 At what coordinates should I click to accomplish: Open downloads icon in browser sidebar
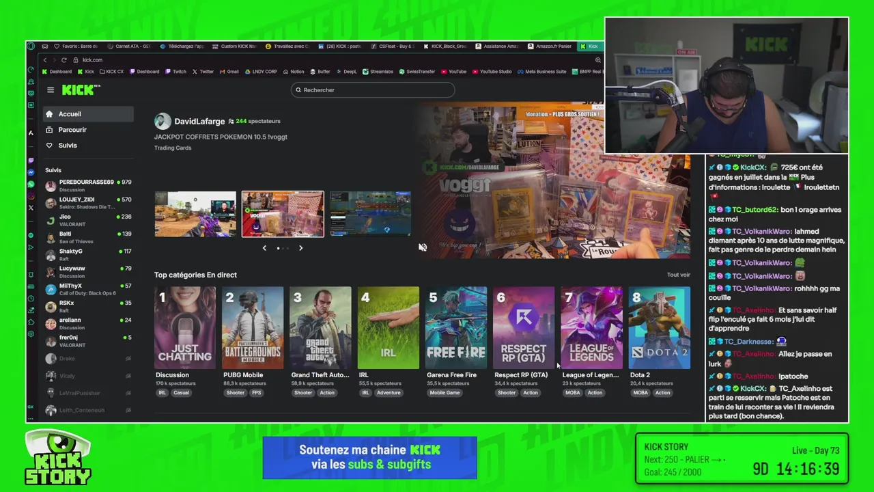(x=31, y=310)
